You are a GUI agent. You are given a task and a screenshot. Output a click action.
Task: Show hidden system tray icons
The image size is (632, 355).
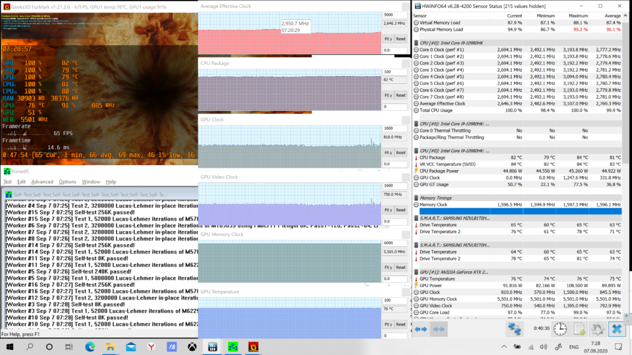(504, 347)
